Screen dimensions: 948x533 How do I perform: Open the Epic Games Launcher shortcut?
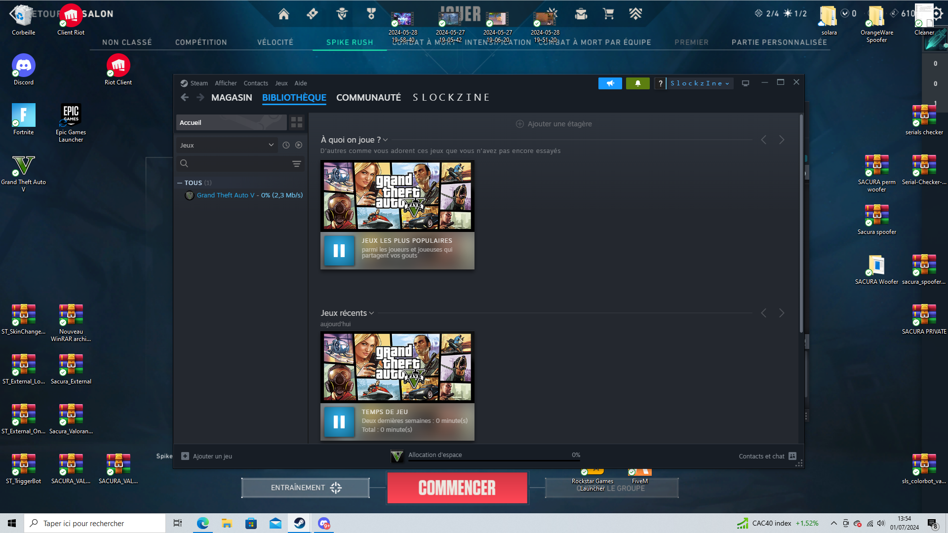coord(71,123)
